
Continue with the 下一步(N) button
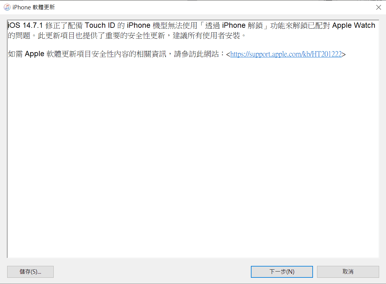[x=282, y=272]
